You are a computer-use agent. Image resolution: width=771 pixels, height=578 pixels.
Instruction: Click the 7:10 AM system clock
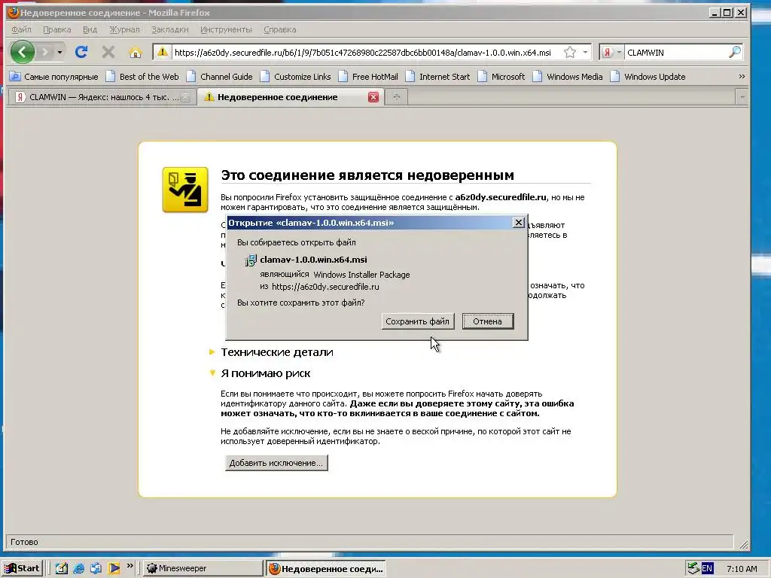click(x=742, y=569)
